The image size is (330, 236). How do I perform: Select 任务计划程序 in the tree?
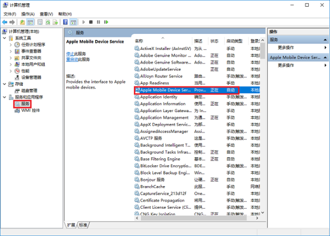coord(33,45)
